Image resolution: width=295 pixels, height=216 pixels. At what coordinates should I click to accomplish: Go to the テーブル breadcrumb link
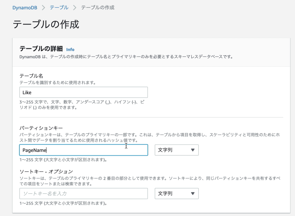point(59,7)
